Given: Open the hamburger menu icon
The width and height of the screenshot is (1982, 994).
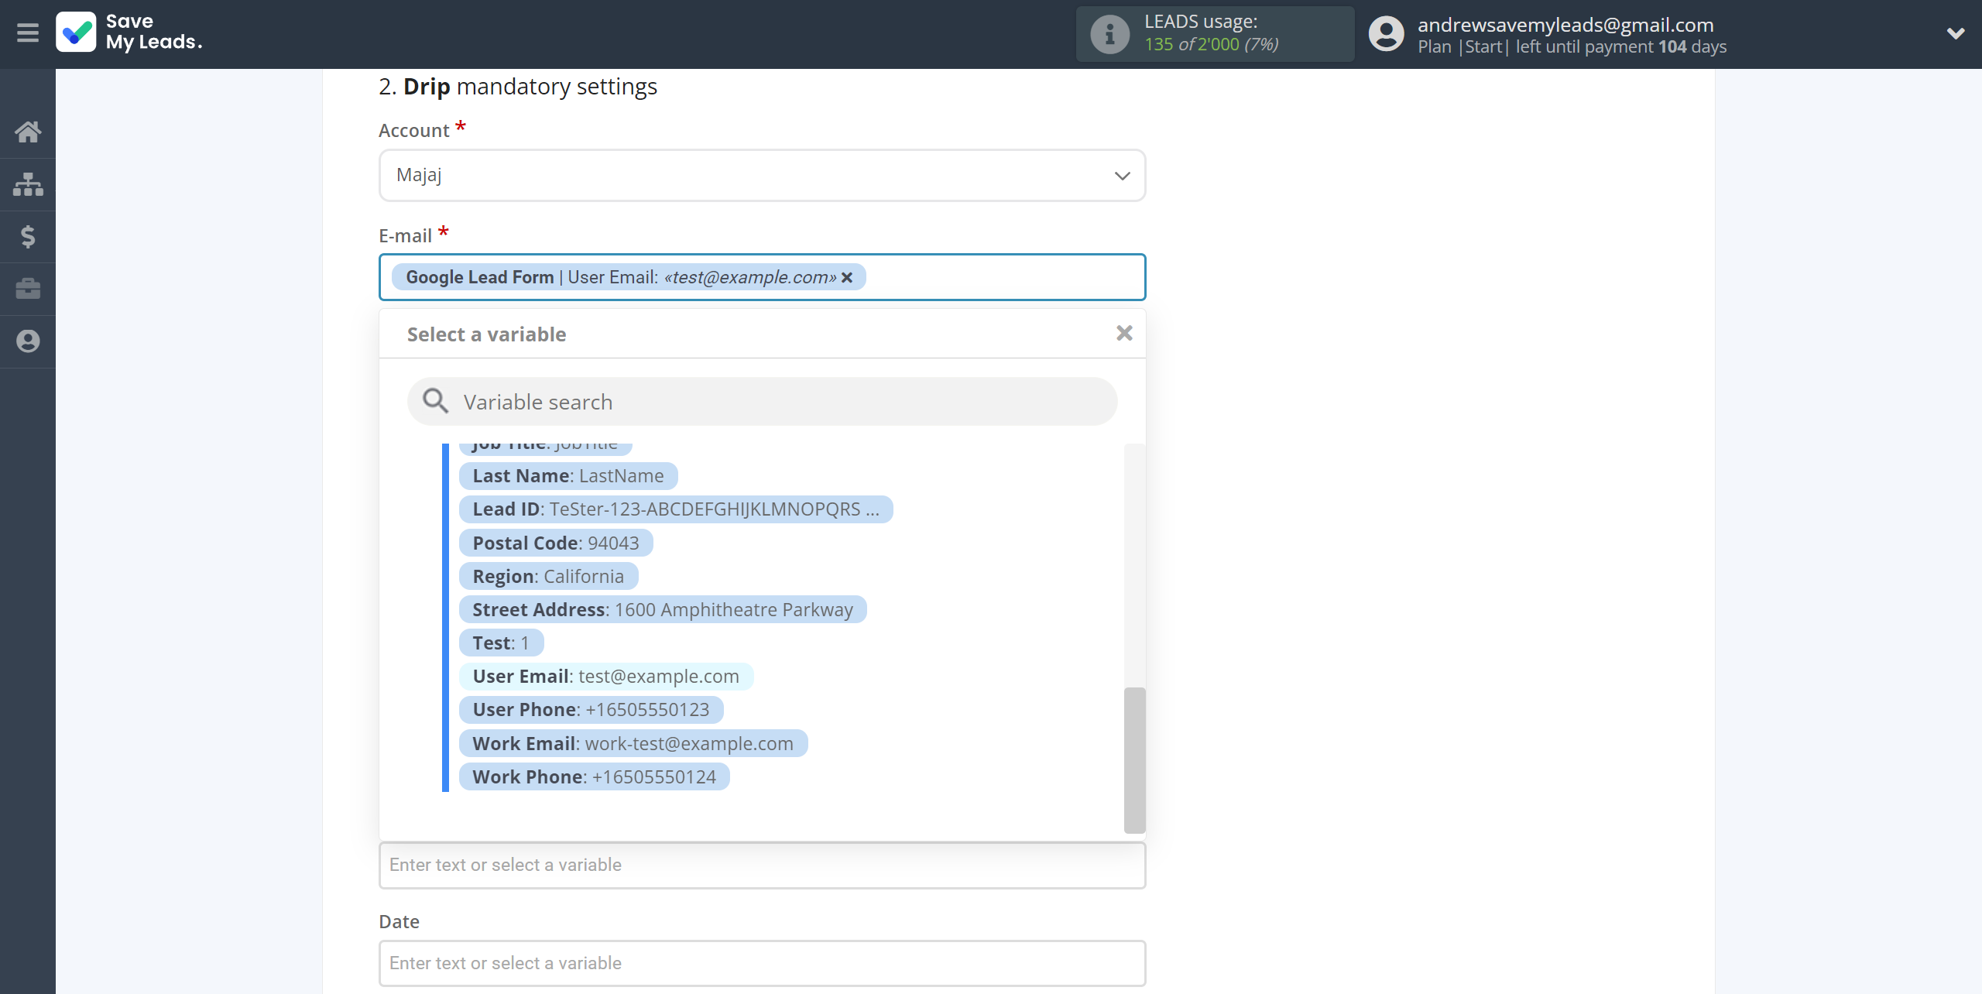Looking at the screenshot, I should coord(28,33).
